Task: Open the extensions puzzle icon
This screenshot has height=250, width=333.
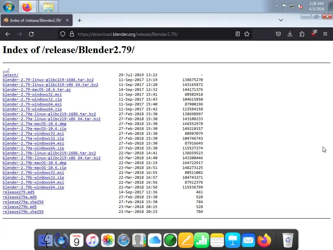Action: tap(302, 34)
